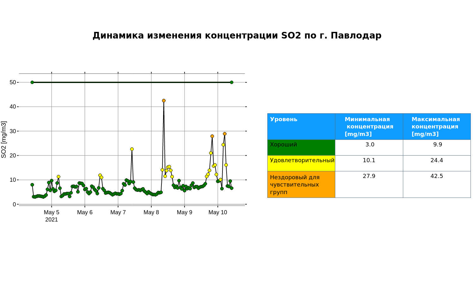474x284 pixels.
Task: Click the 50 y-axis tick label
Action: (13, 82)
